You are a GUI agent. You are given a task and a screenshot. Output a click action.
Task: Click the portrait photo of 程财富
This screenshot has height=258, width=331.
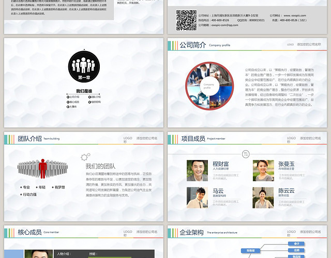(197, 171)
